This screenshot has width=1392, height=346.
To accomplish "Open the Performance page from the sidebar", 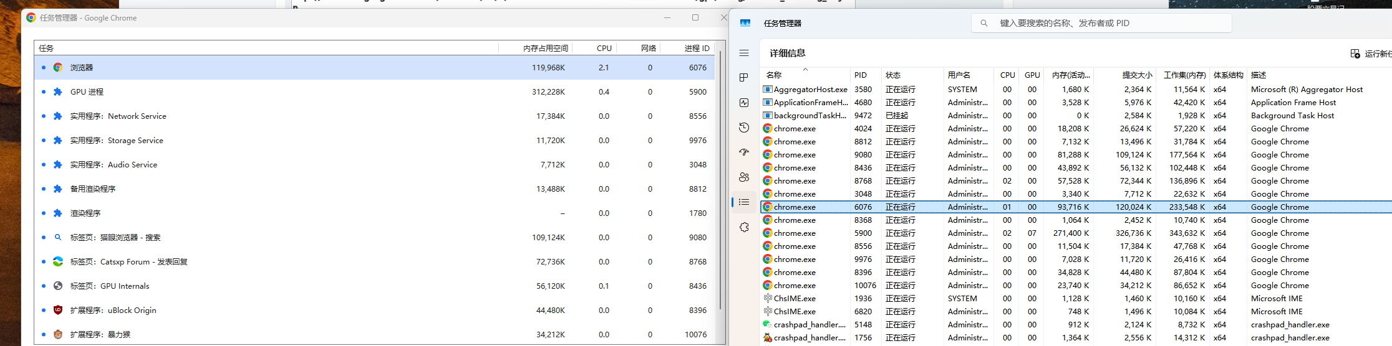I will [744, 103].
